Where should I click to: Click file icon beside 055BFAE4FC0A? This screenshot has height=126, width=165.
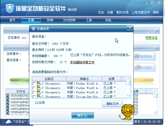pyautogui.click(x=8, y=112)
